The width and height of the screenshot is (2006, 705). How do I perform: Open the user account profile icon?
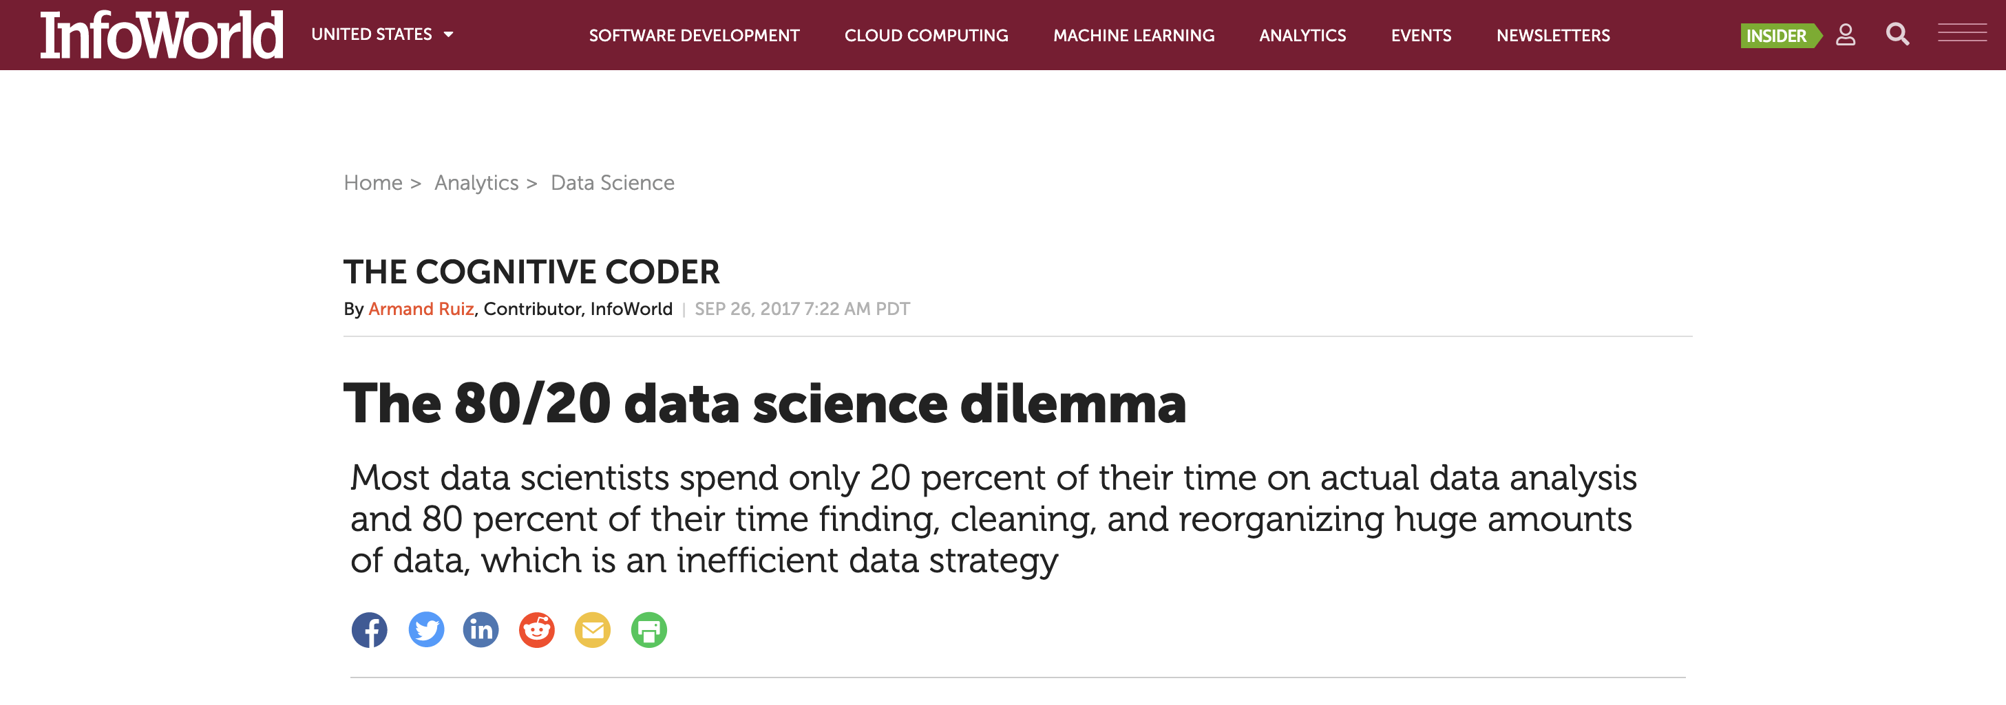click(x=1845, y=35)
